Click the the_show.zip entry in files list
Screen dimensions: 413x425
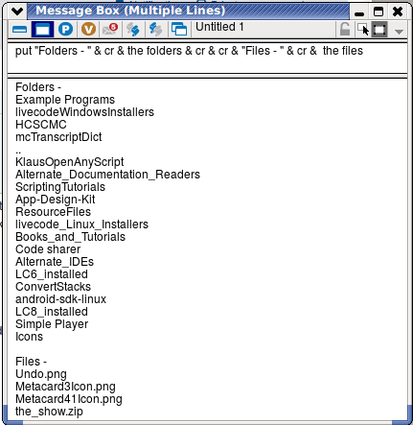click(x=49, y=412)
